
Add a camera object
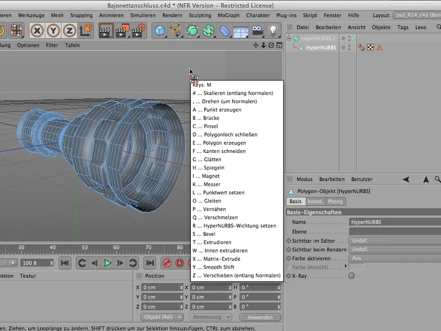pos(257,30)
